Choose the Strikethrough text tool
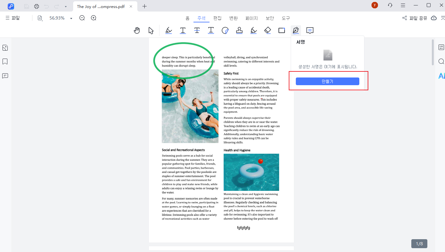The image size is (445, 252). coord(197,30)
